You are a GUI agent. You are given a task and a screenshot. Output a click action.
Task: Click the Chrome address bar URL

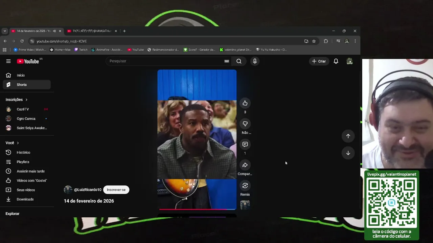(x=62, y=41)
